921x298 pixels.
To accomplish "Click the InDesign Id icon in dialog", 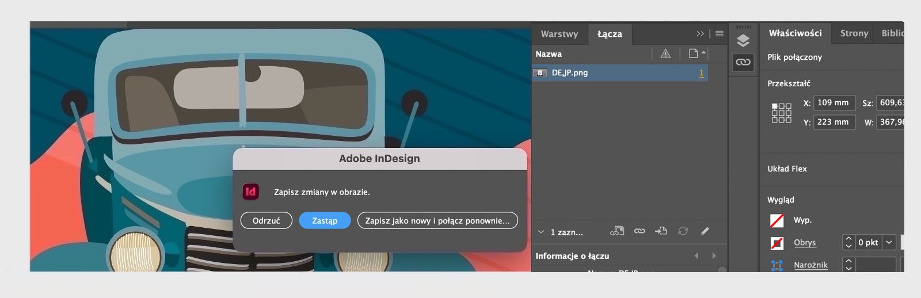I will (250, 192).
